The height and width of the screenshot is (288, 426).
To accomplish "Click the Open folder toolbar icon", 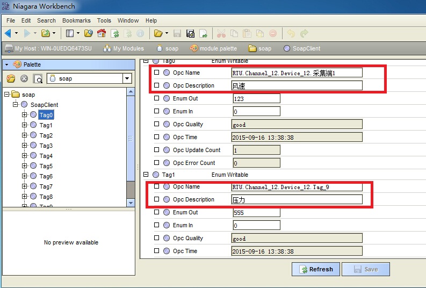I will 158,33.
